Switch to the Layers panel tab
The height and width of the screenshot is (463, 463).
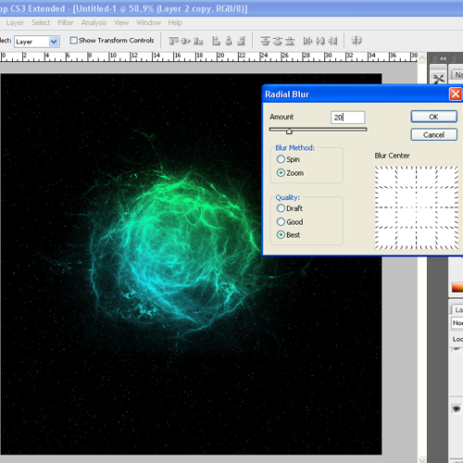[x=458, y=309]
